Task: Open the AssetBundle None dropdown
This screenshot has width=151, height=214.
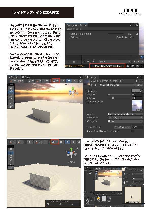Action: pos(115,62)
